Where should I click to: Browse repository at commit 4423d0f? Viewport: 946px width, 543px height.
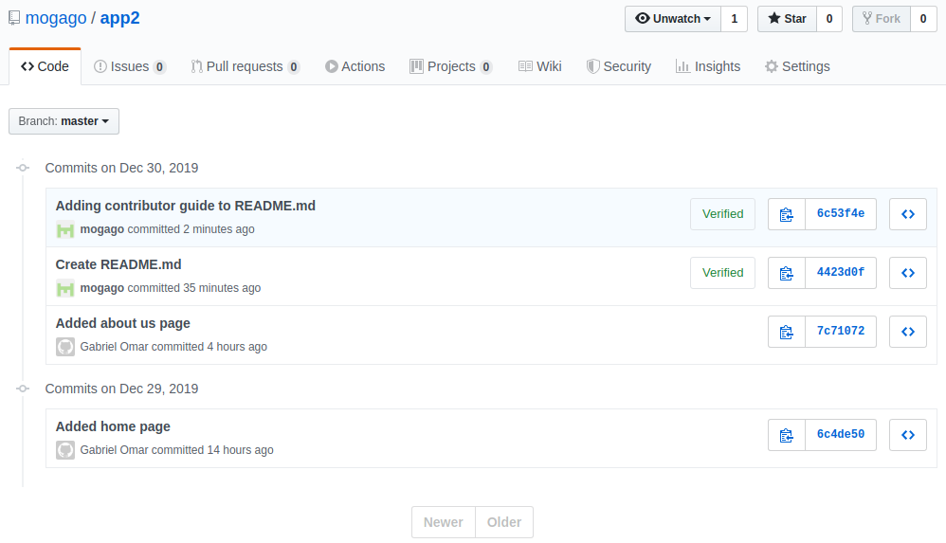tap(907, 273)
